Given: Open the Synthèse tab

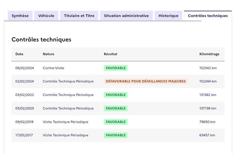Looking at the screenshot, I should tap(20, 16).
